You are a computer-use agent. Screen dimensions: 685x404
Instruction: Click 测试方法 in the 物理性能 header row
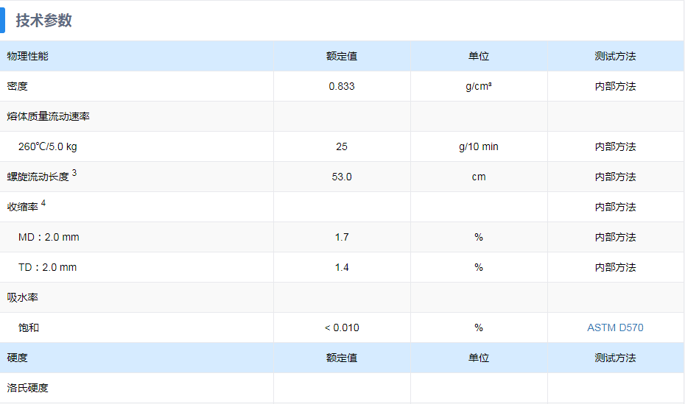615,56
